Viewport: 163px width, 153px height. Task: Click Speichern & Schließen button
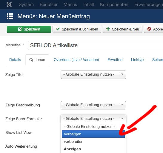[x=77, y=29]
